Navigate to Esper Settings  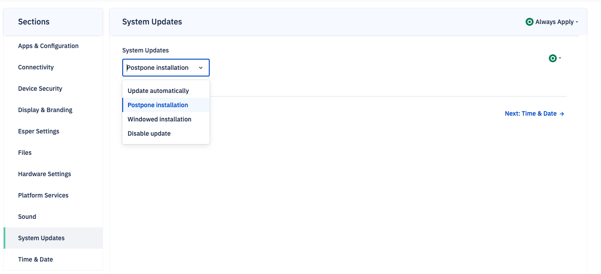[x=53, y=131]
